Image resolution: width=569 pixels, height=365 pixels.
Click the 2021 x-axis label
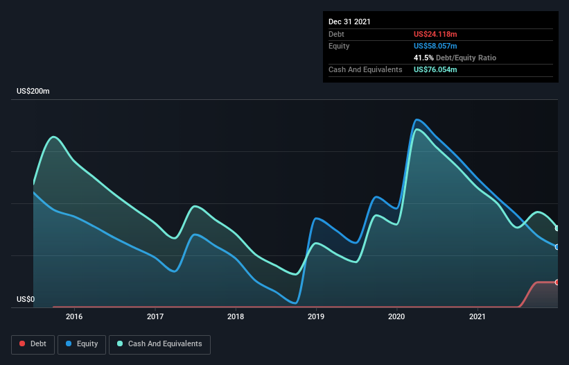click(x=478, y=316)
